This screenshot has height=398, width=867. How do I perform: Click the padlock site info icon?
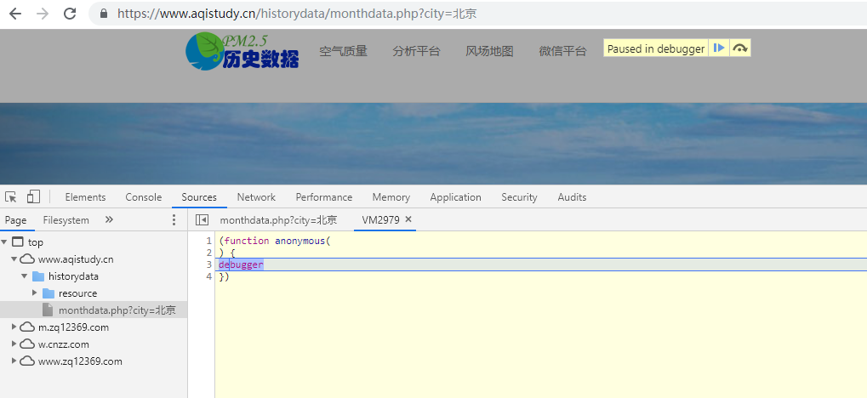click(104, 14)
